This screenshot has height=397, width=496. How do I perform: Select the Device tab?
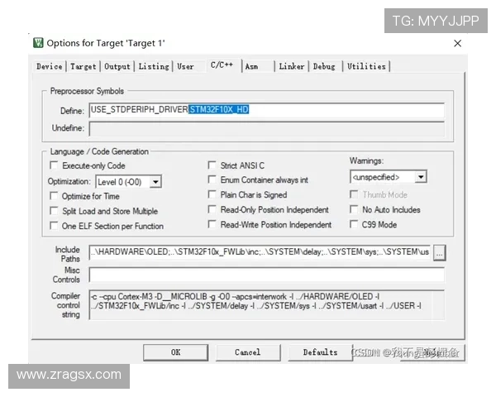click(x=50, y=66)
